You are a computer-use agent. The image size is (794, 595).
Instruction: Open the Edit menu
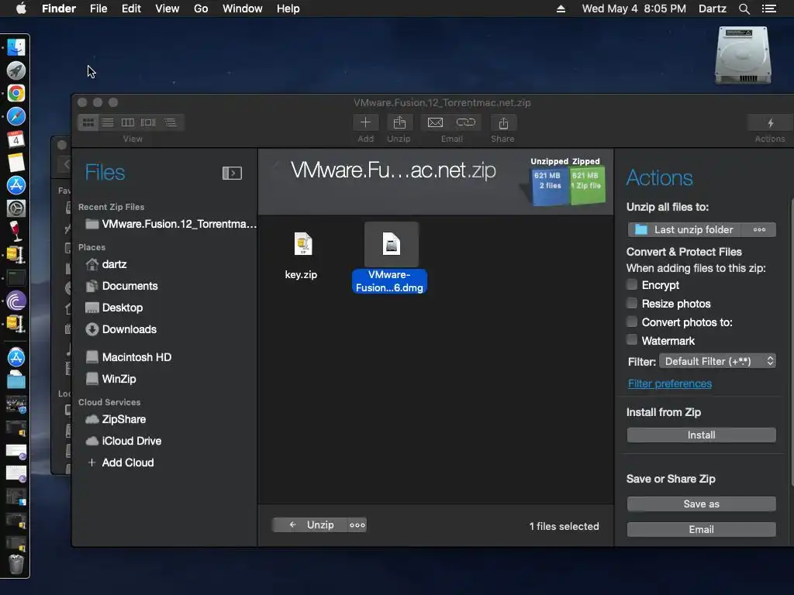pos(131,9)
